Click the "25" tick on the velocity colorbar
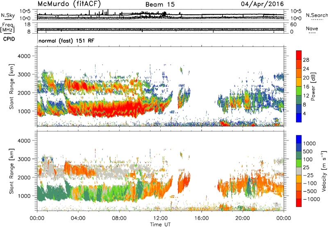Image resolution: width=328 pixels, height=227 pixels. (306, 167)
